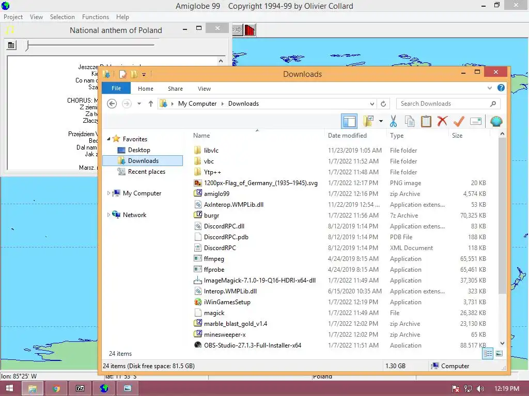Click the Paste clipboard icon

[x=426, y=121]
